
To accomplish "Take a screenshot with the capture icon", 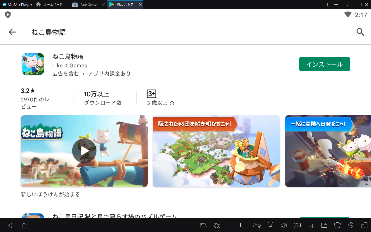I will 271,226.
